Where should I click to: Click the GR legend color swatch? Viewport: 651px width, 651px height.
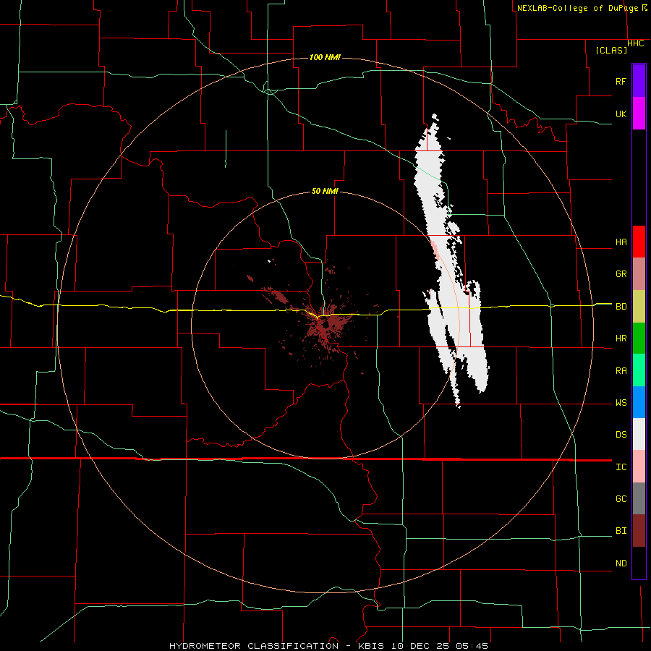[x=639, y=274]
